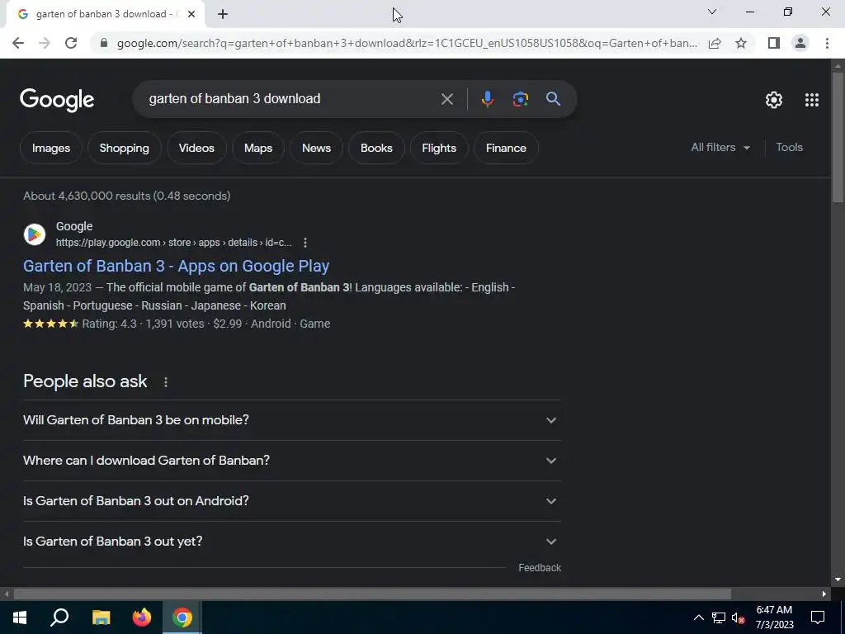Click Google Play favicon in first result
This screenshot has height=634, width=845.
point(35,234)
